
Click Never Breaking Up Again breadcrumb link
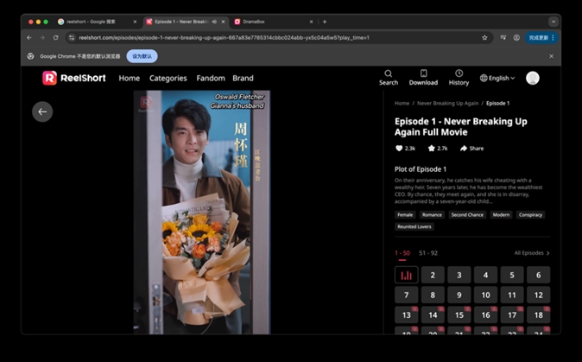[447, 103]
